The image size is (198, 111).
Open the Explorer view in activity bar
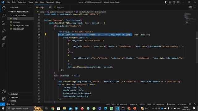pyautogui.click(x=4, y=8)
